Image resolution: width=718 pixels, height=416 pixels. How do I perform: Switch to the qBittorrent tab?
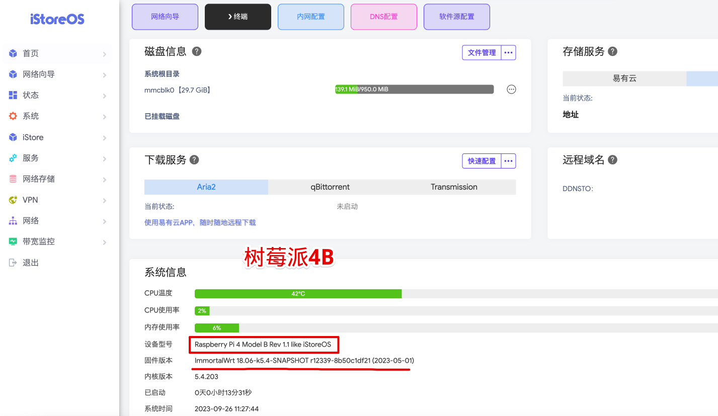[330, 187]
